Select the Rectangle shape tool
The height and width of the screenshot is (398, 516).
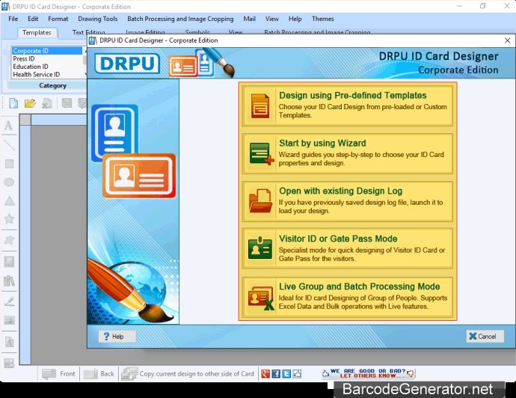9,164
